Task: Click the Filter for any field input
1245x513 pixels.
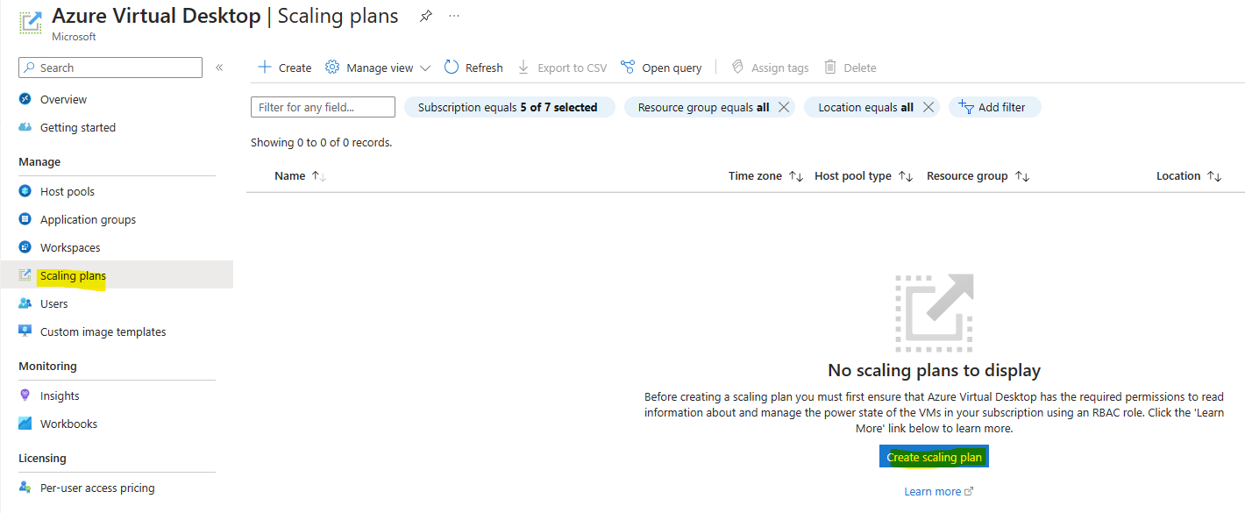Action: coord(323,107)
